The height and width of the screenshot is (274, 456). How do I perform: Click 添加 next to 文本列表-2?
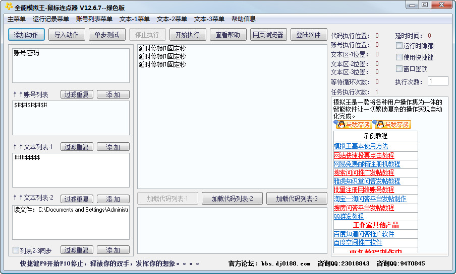pyautogui.click(x=113, y=199)
